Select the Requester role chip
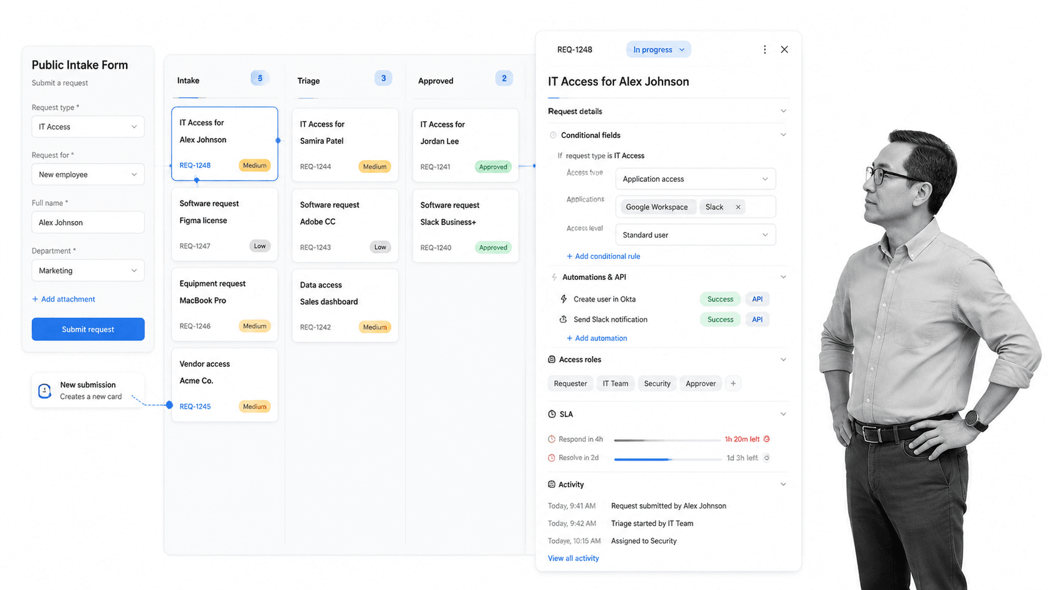The height and width of the screenshot is (590, 1048). coord(570,383)
